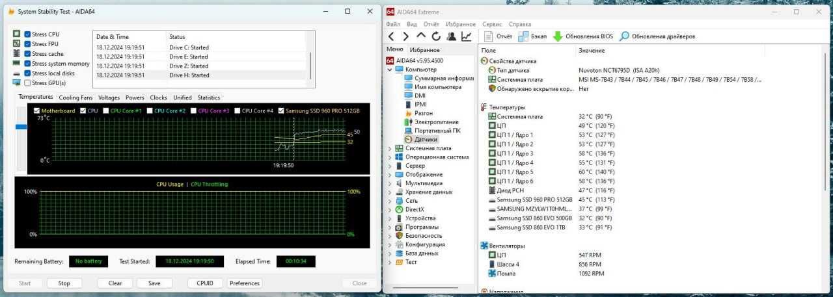Image resolution: width=833 pixels, height=297 pixels.
Task: Select Имя компьютера tree item
Action: 433,86
